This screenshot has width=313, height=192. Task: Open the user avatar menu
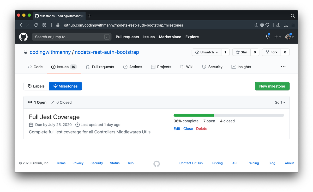(289, 37)
